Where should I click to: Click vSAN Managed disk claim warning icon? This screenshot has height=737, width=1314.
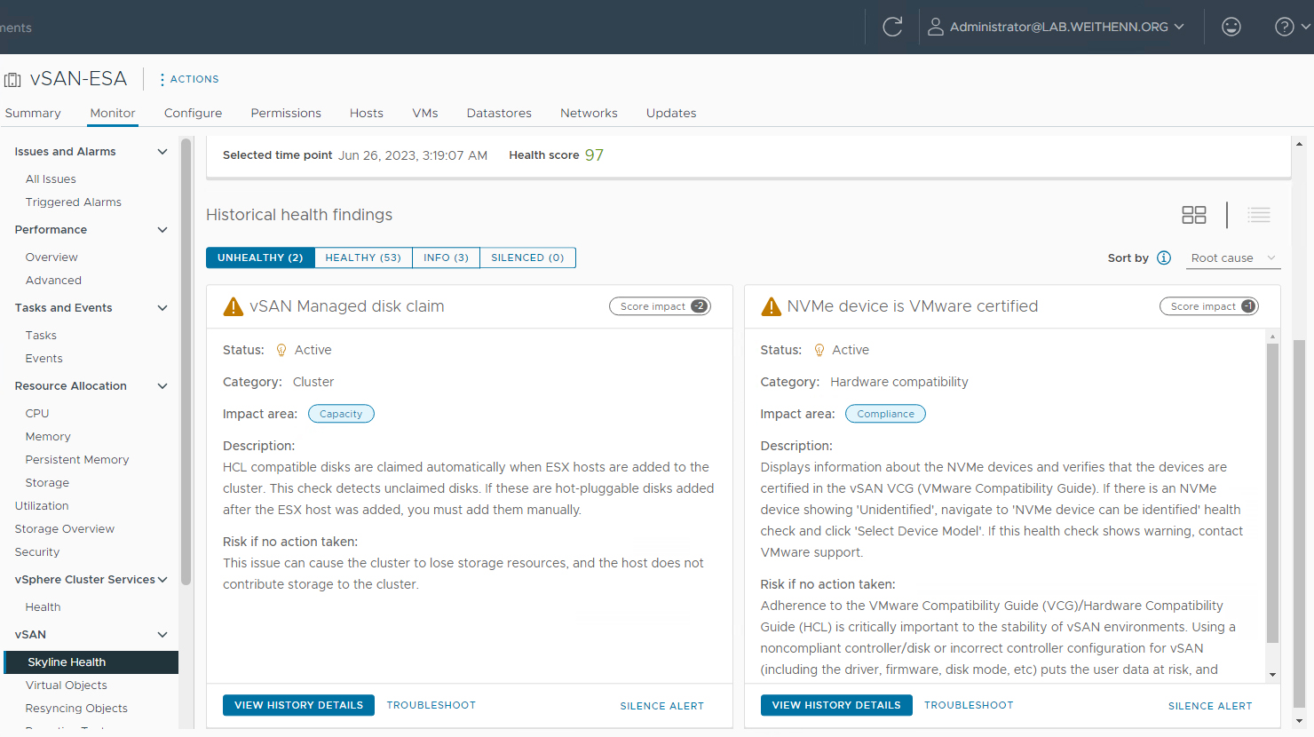pos(234,306)
